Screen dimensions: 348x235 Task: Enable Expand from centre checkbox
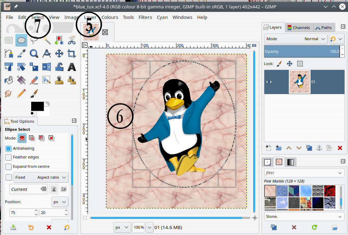(8, 166)
